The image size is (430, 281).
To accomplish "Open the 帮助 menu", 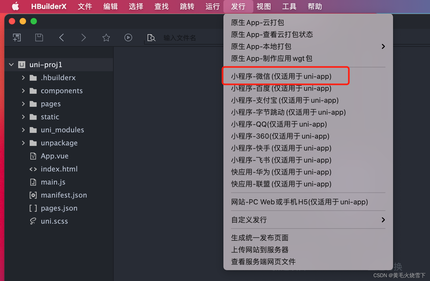I will click(315, 7).
